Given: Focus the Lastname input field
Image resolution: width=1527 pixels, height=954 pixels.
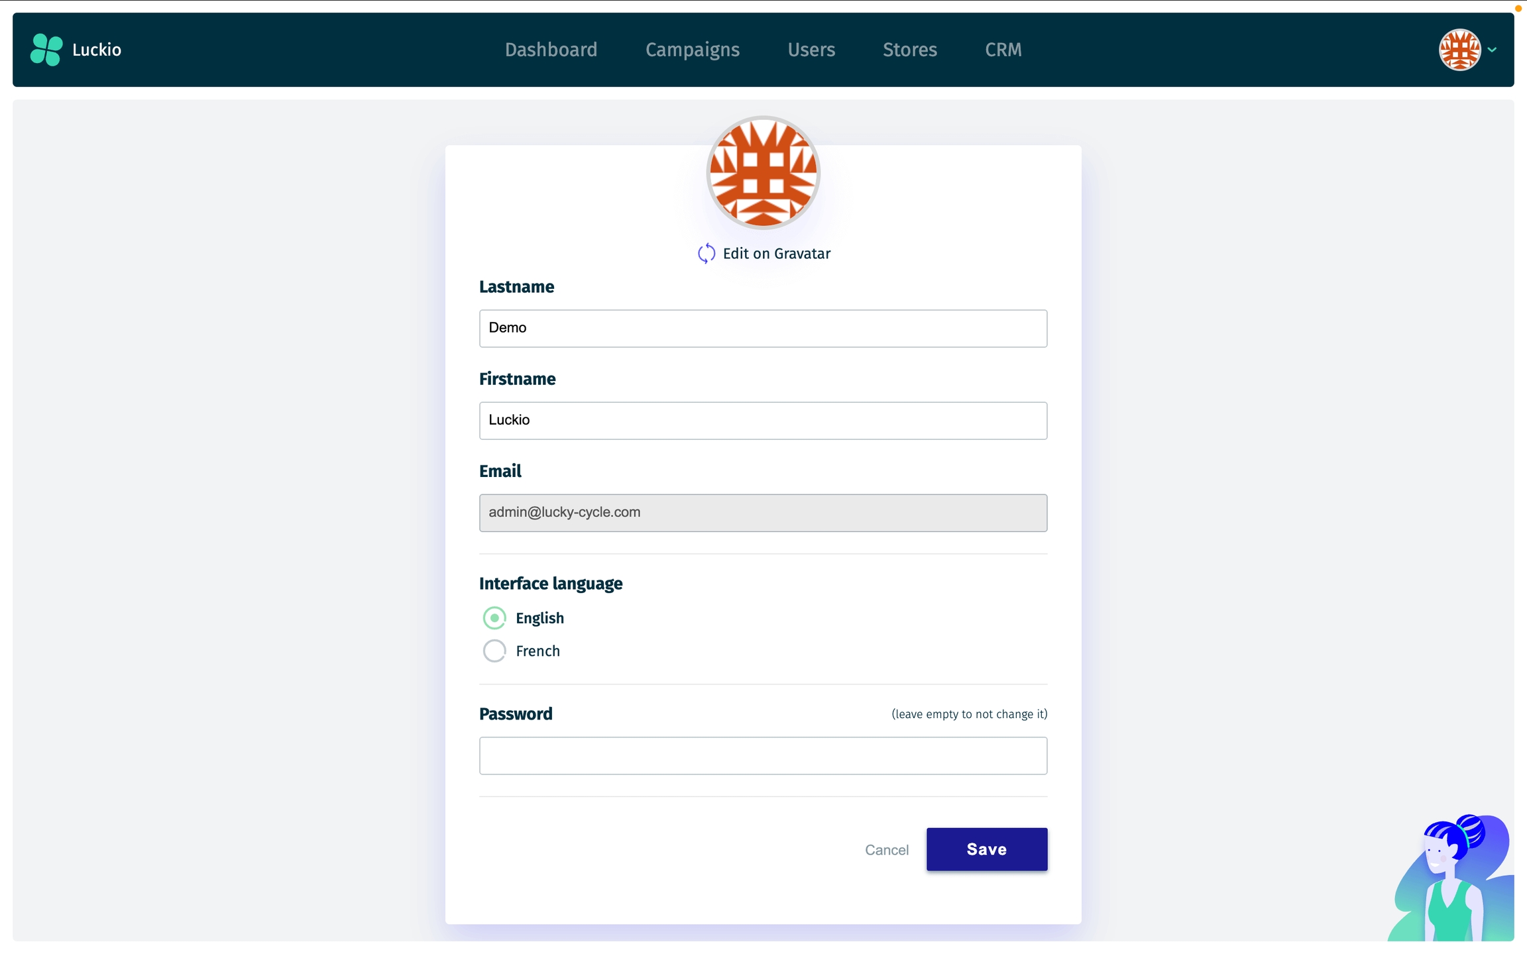Looking at the screenshot, I should pos(763,329).
